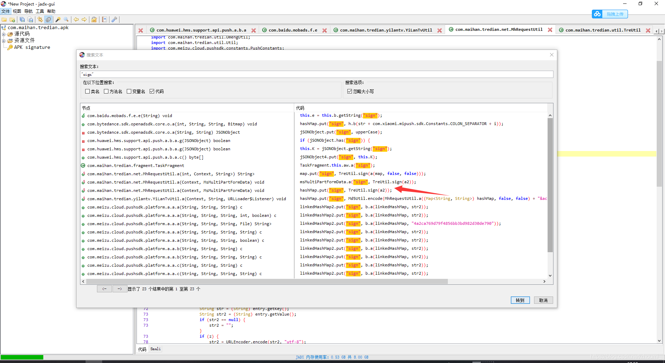
Task: Click the editor vertical scrollbar thumb
Action: (659, 124)
